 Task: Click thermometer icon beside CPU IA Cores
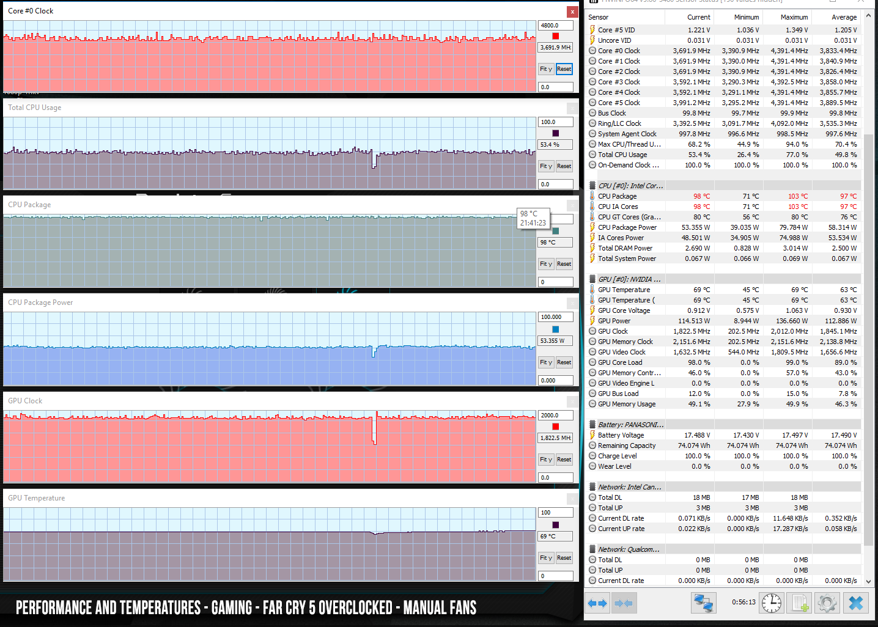pos(592,207)
